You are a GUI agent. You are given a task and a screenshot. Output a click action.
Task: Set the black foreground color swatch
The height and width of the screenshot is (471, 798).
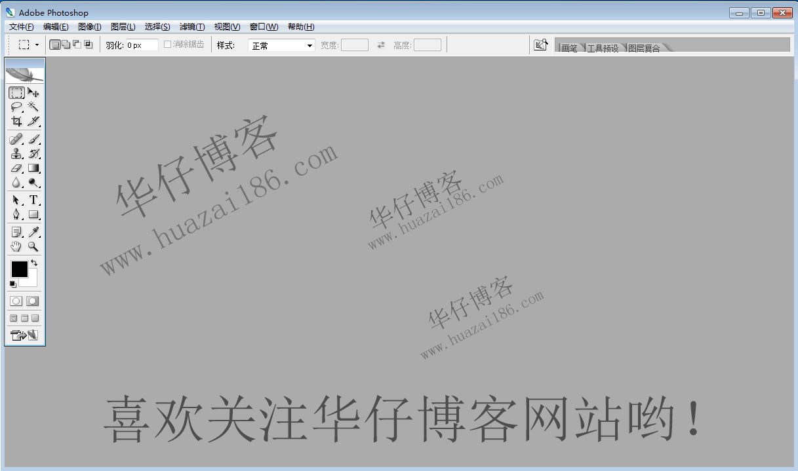point(19,269)
